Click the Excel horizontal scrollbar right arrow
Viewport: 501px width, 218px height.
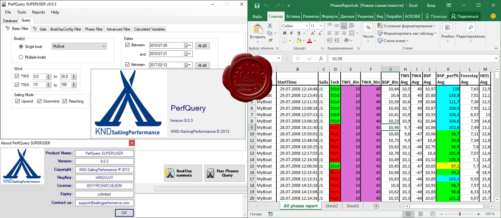tap(491, 206)
